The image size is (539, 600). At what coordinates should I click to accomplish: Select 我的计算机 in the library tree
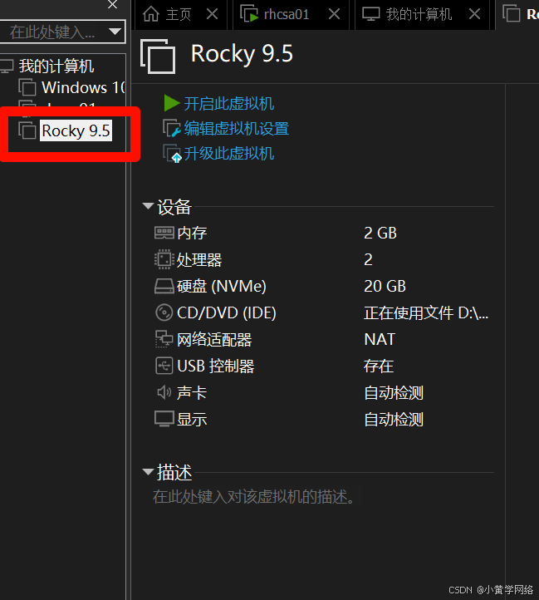coord(56,66)
